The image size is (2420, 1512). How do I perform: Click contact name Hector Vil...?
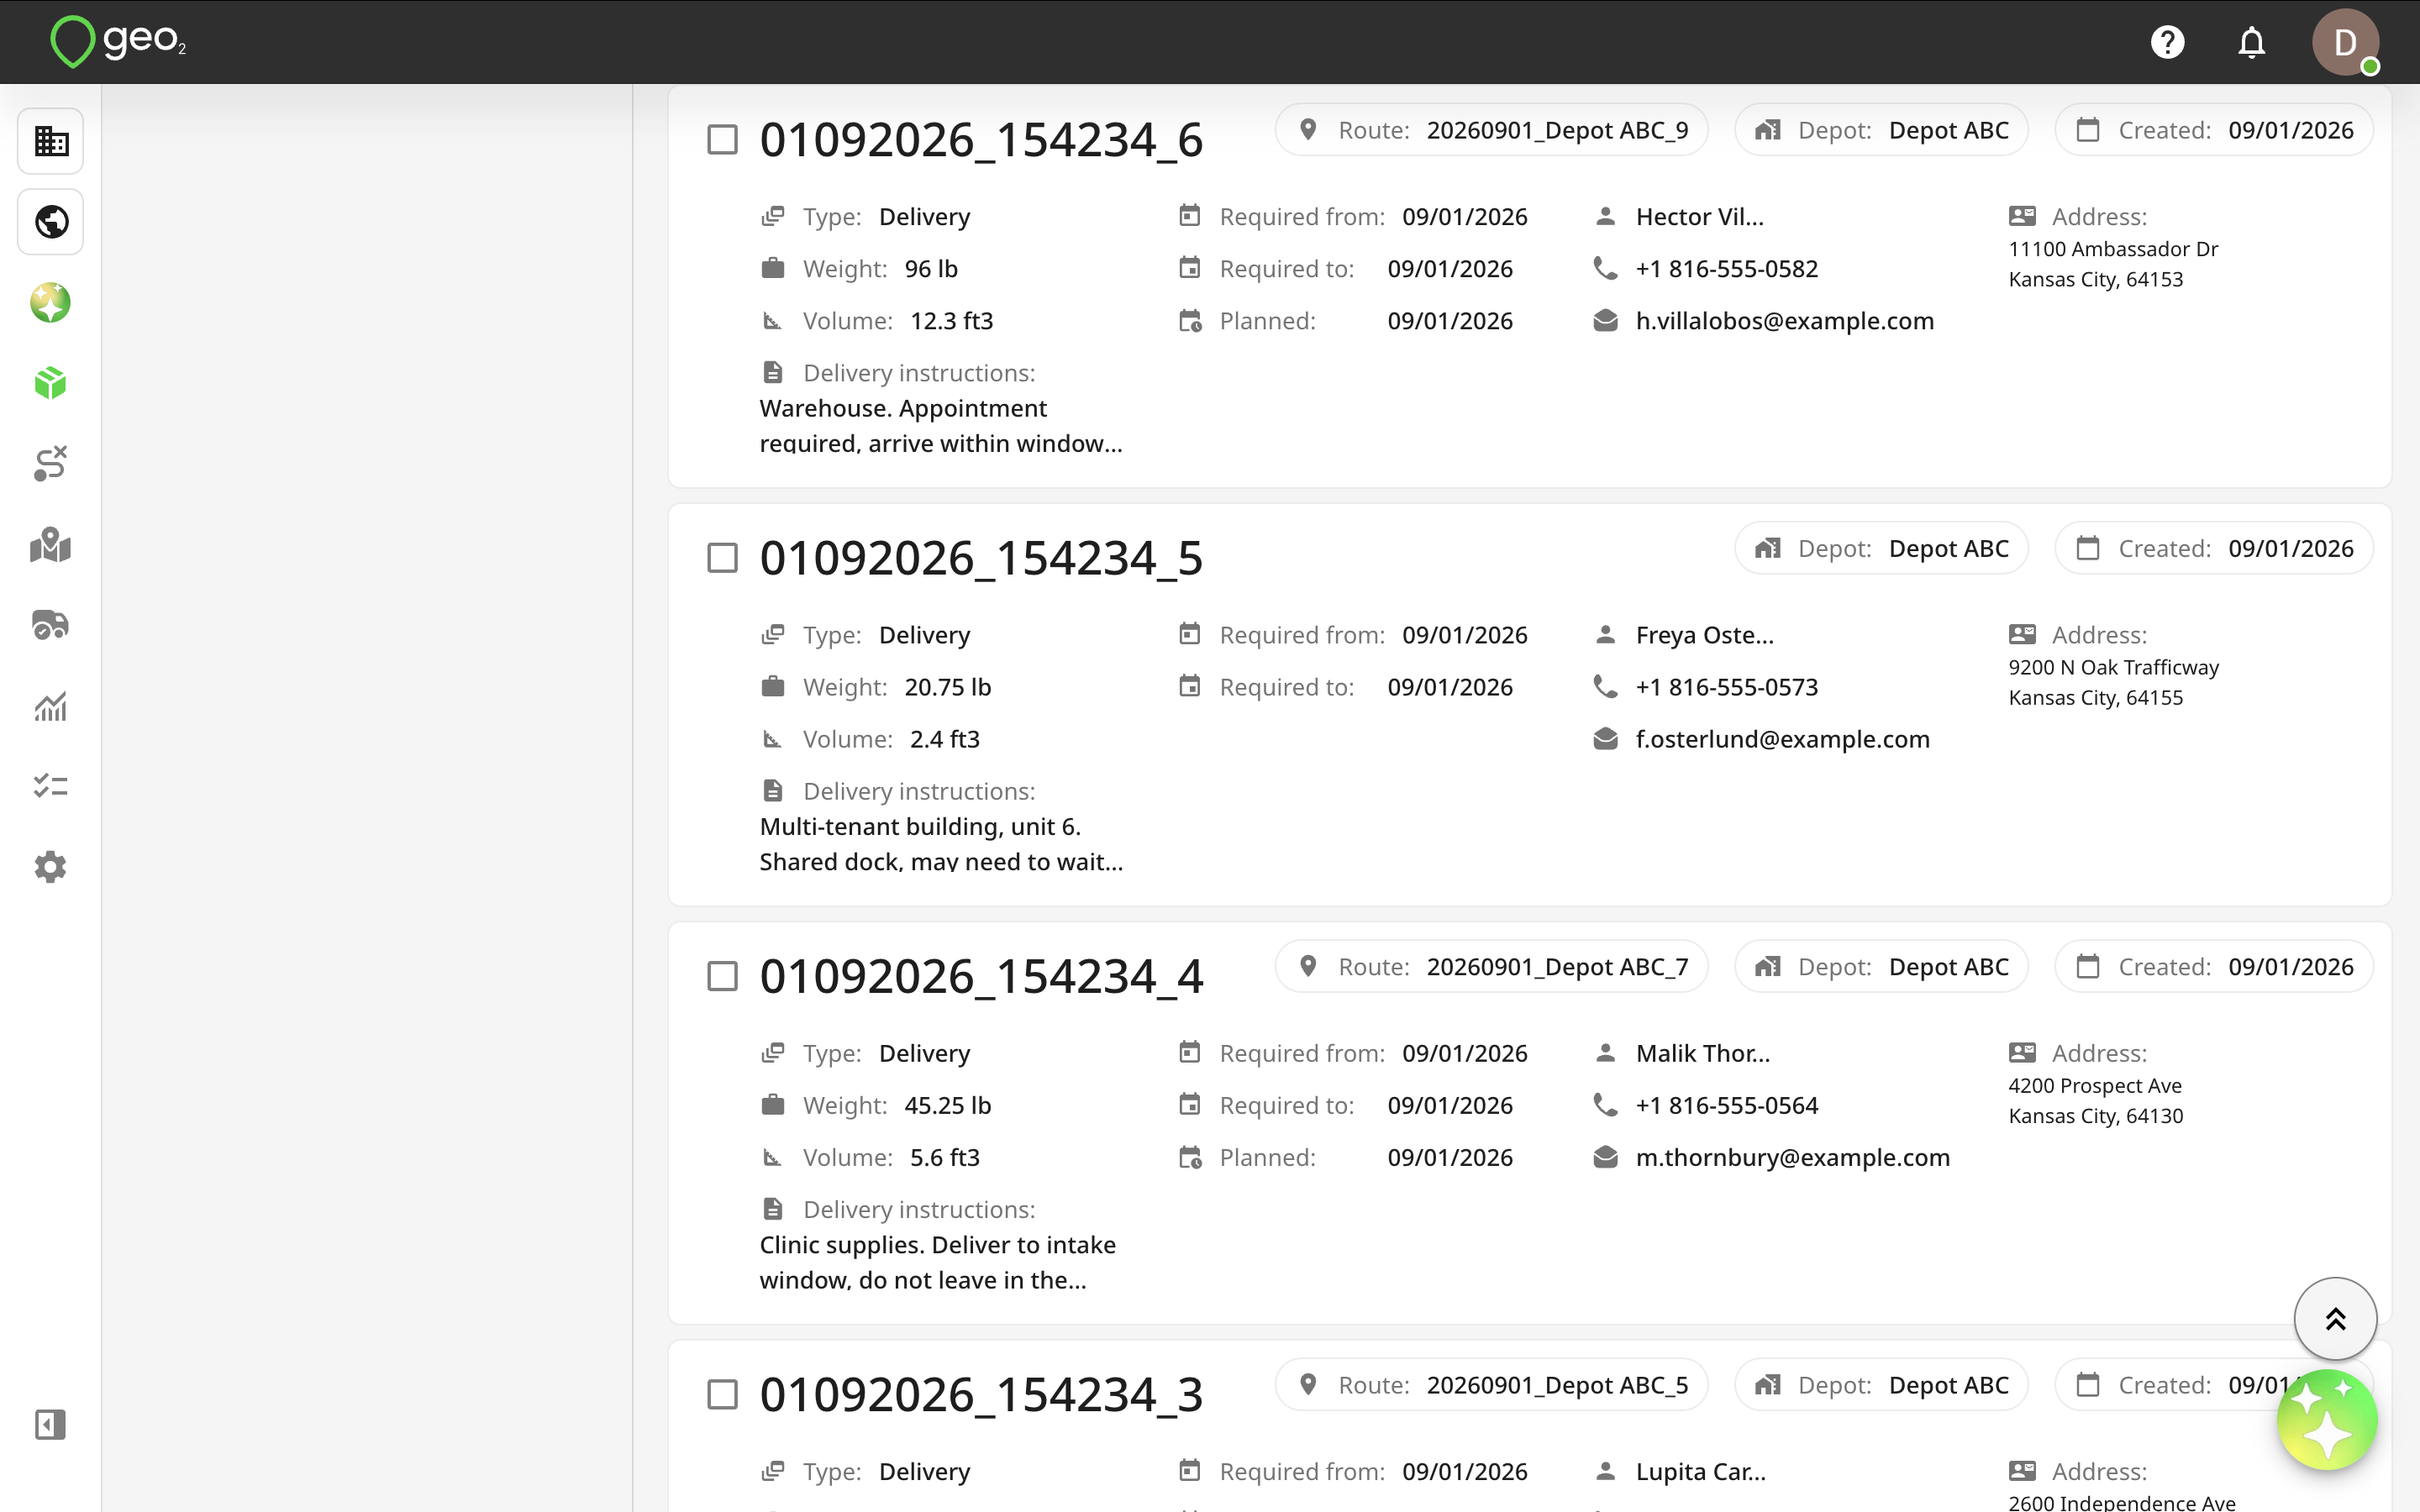[x=1699, y=217]
